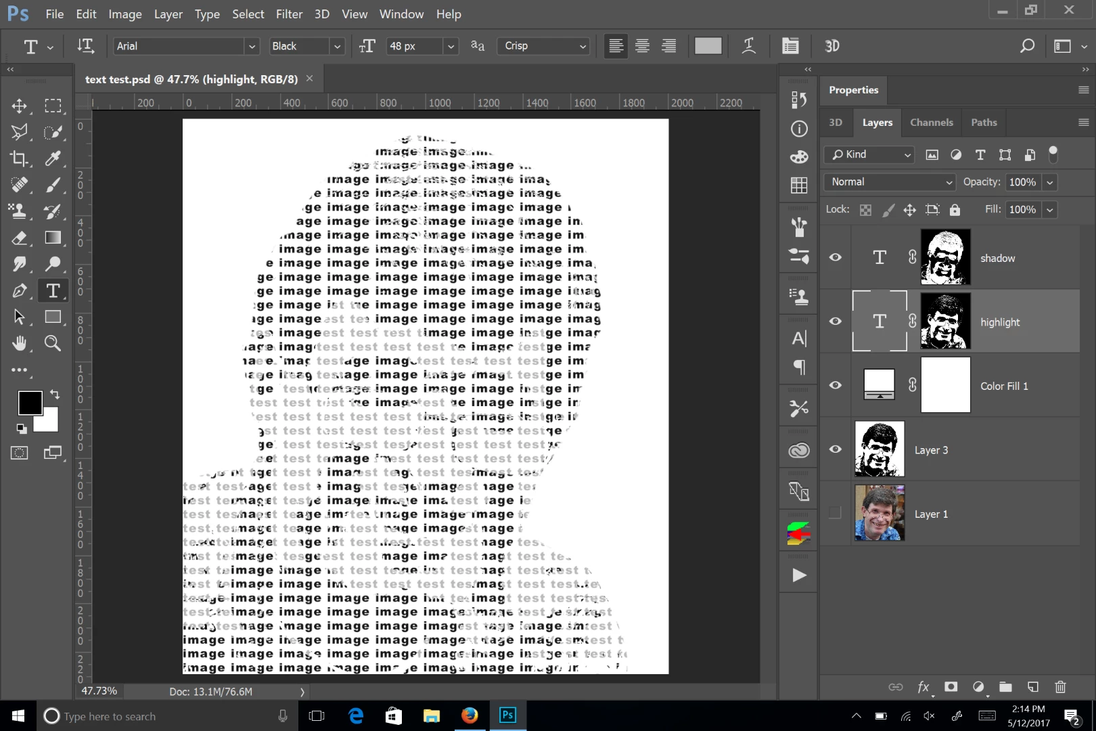Select the Path Selection tool
This screenshot has width=1096, height=731.
(x=19, y=317)
